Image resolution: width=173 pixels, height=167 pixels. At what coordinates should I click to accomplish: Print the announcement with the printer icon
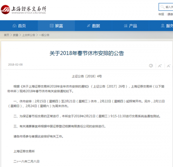pyautogui.click(x=151, y=66)
